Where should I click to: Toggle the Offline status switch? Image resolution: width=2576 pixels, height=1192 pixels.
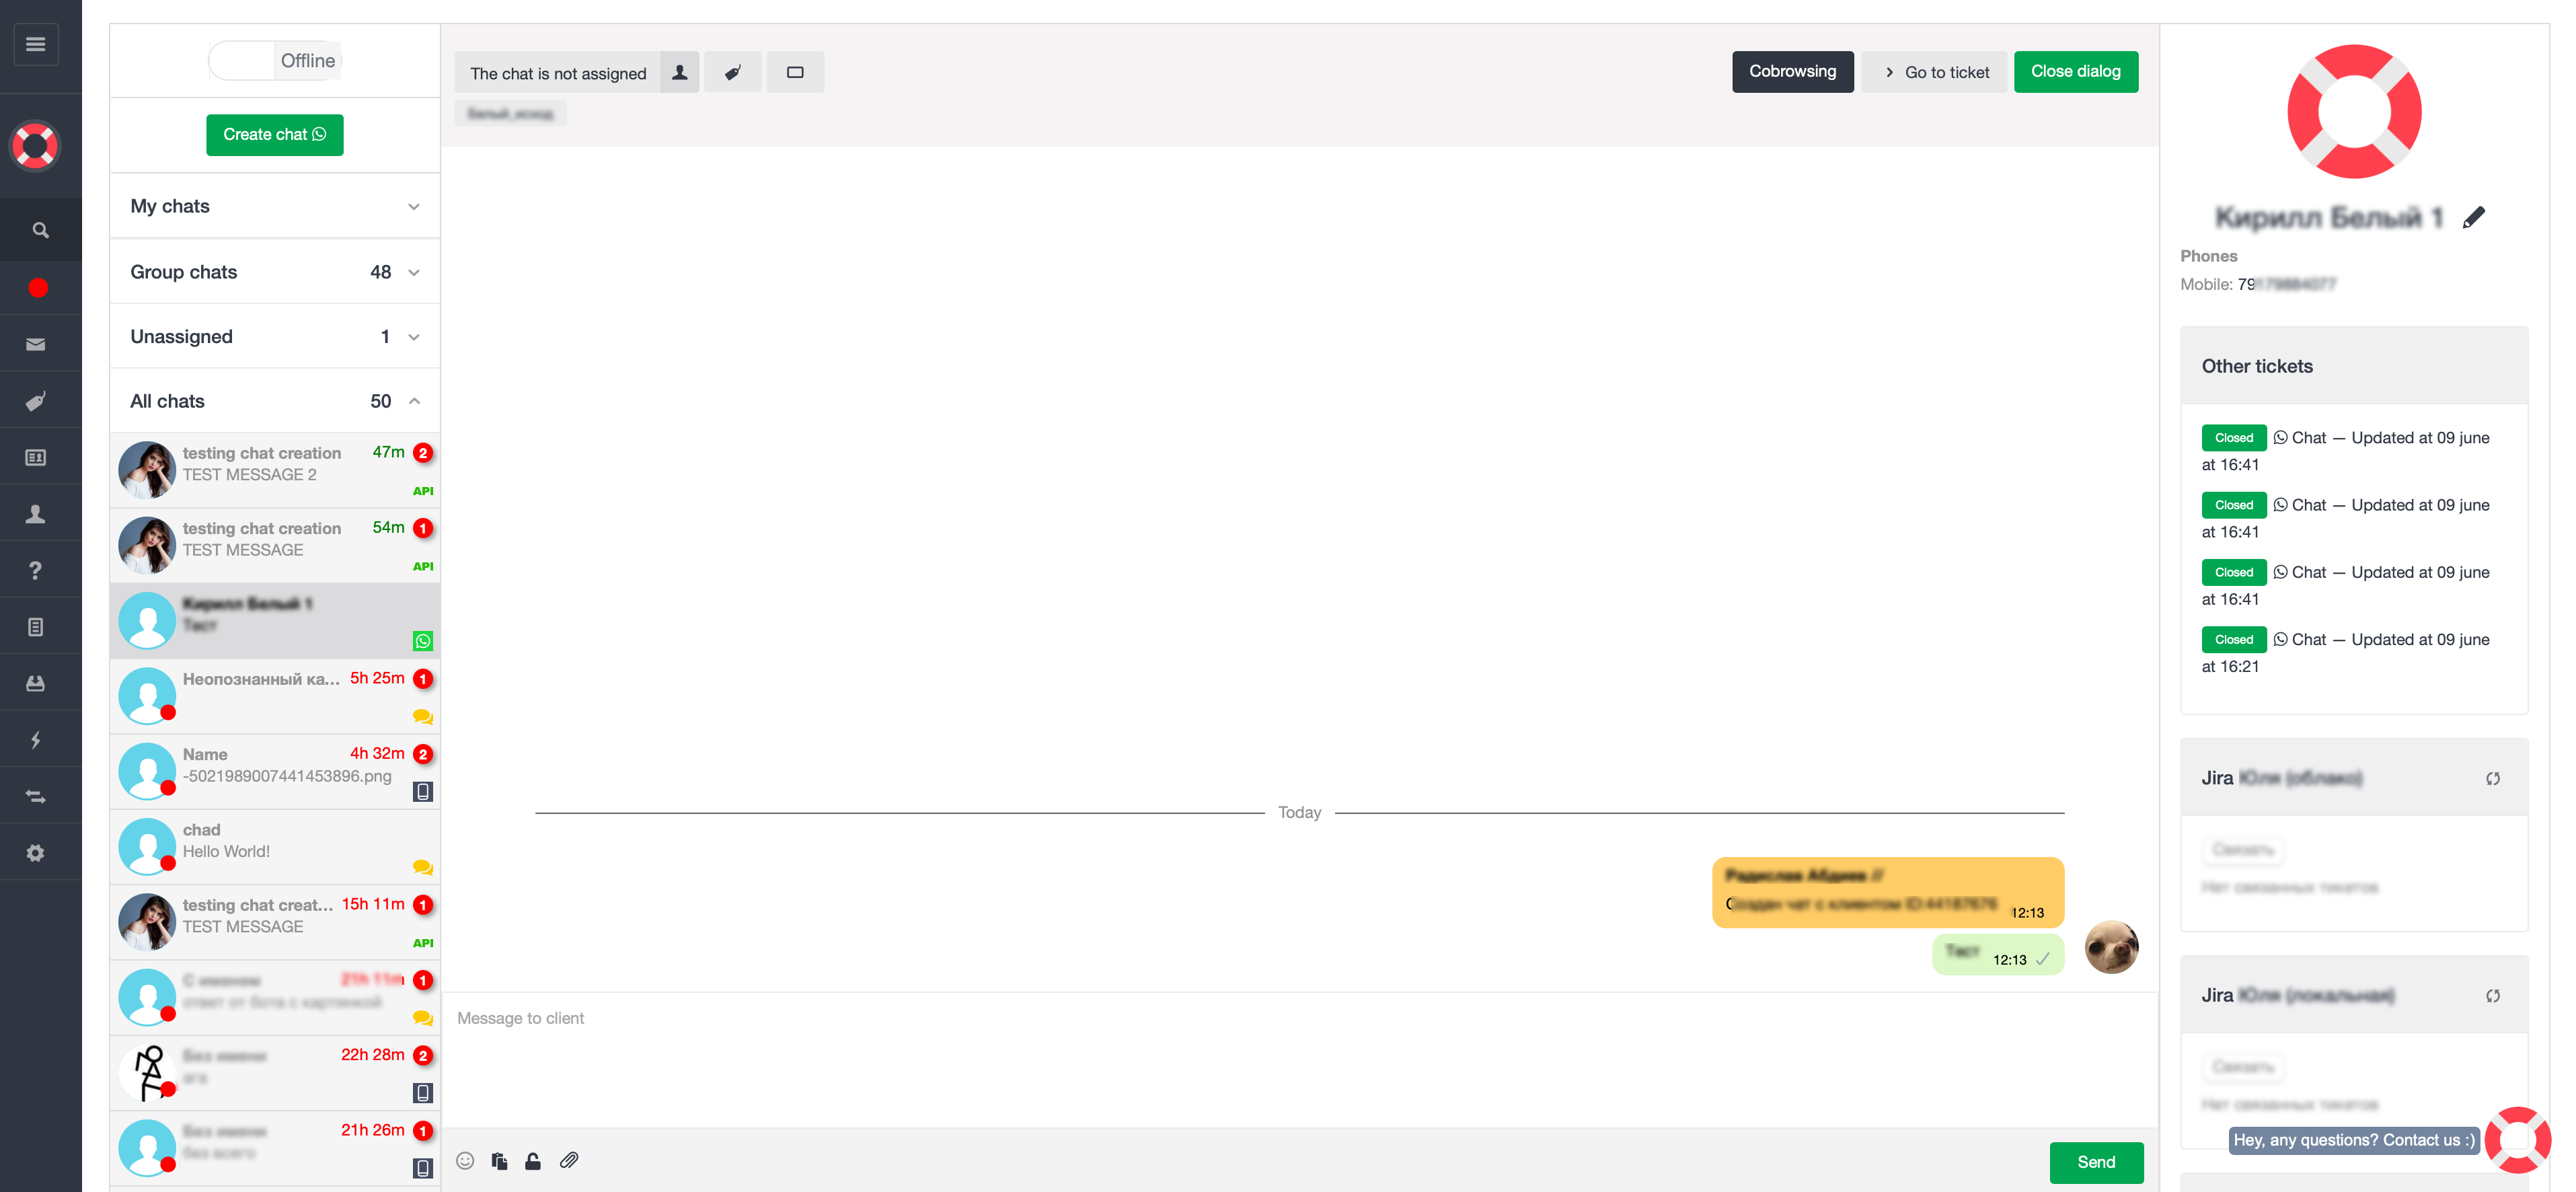tap(275, 61)
